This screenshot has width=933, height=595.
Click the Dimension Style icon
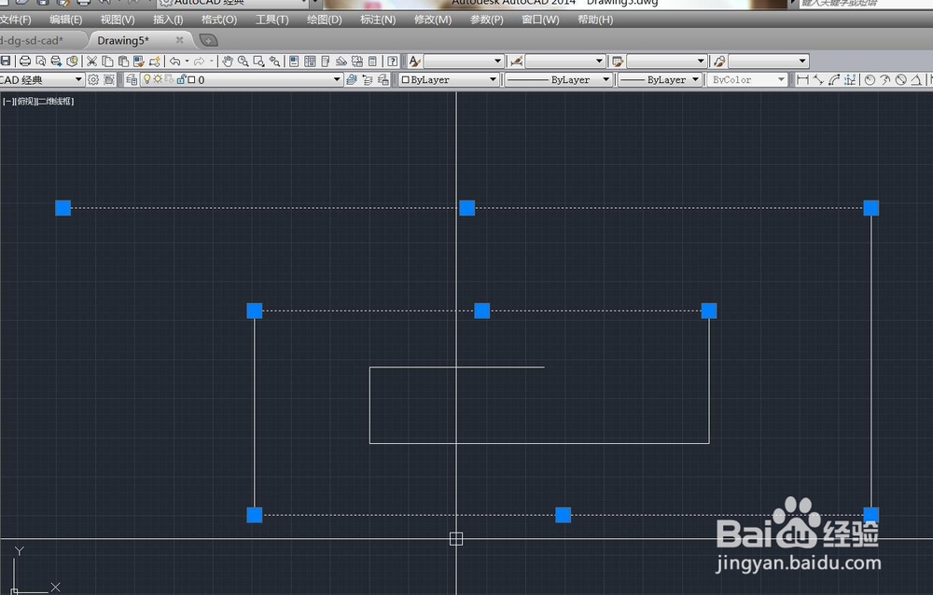516,61
